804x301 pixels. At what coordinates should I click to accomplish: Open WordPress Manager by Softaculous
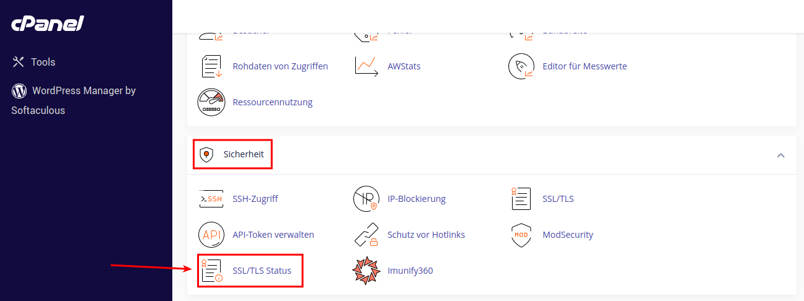point(74,100)
